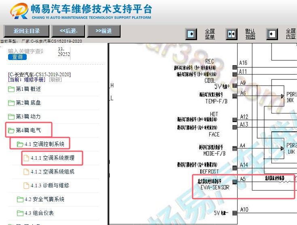Select the 全屏内容 link
The image size is (297, 225).
pyautogui.click(x=291, y=34)
